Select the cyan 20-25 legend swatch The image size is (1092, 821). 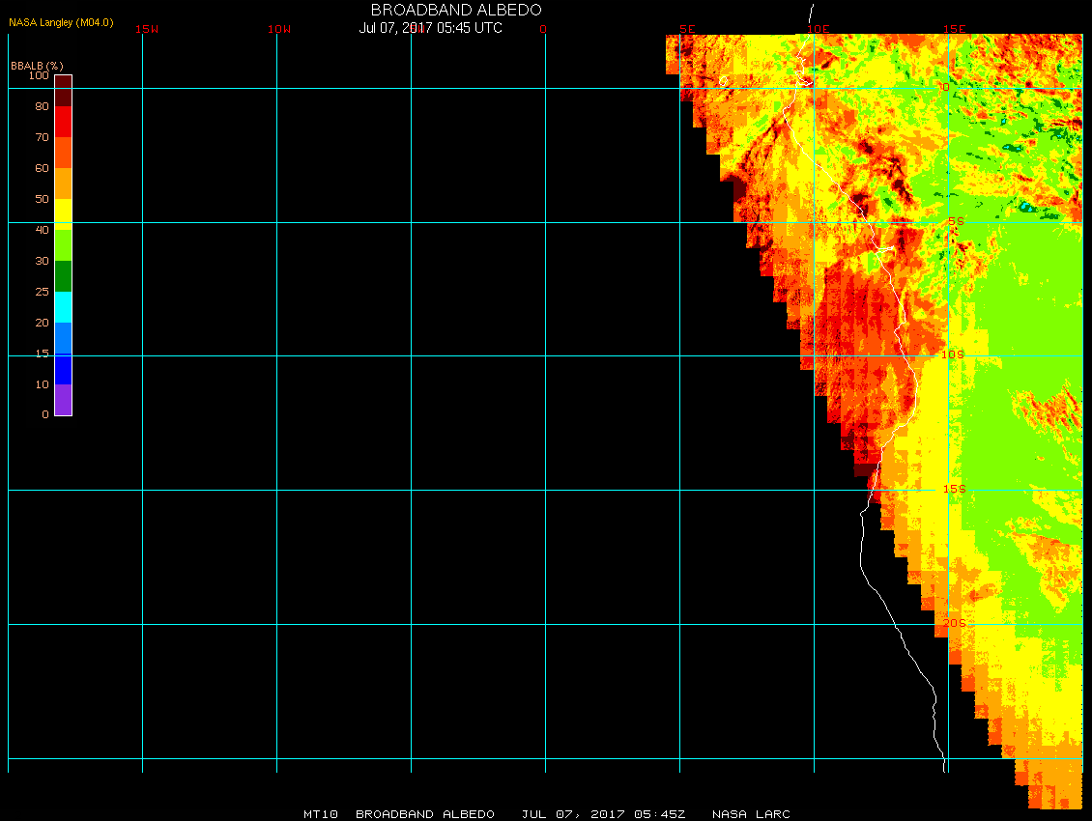click(x=64, y=307)
